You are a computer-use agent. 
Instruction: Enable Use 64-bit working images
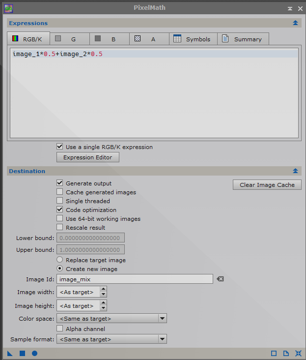[x=59, y=218]
